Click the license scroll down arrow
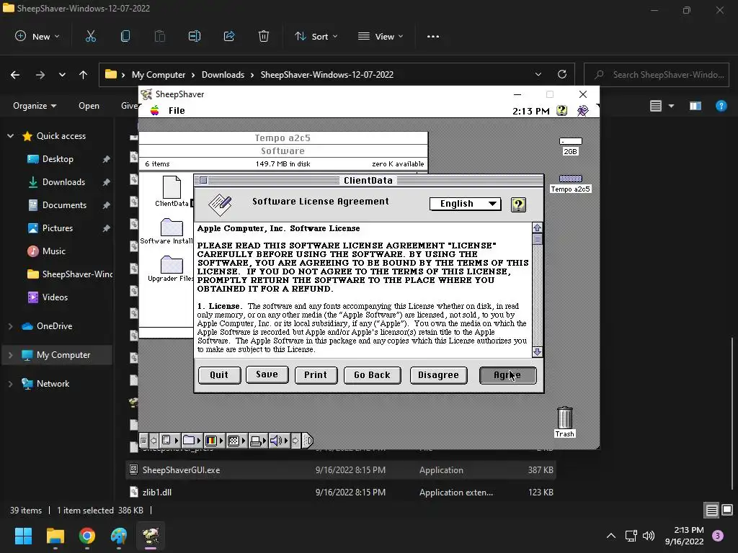 coord(537,351)
